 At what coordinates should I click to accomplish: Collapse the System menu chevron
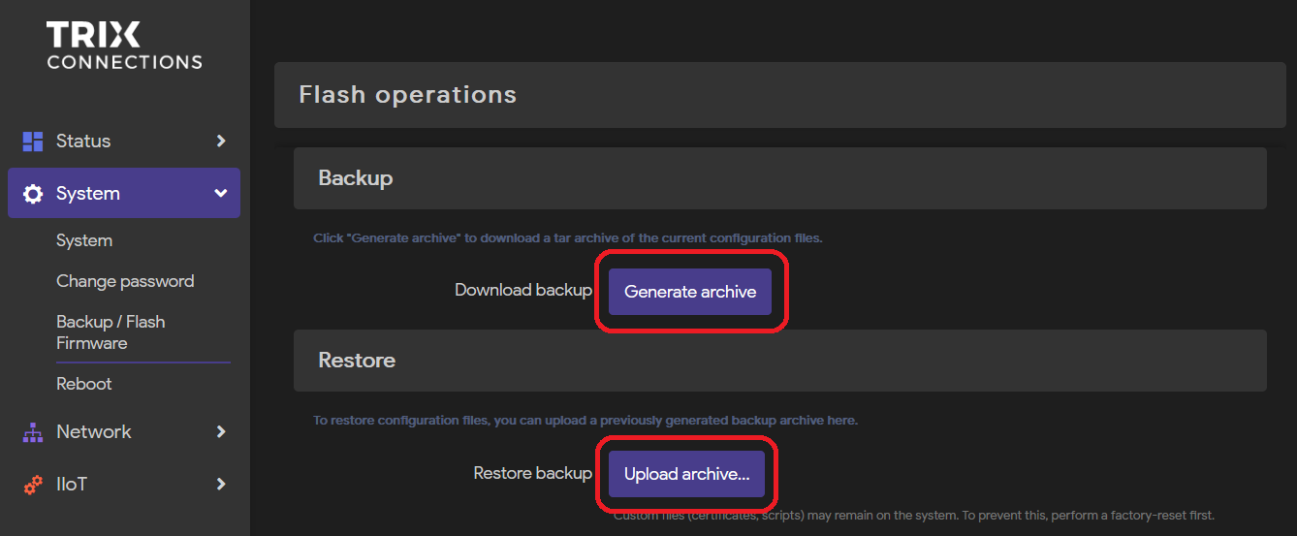221,194
